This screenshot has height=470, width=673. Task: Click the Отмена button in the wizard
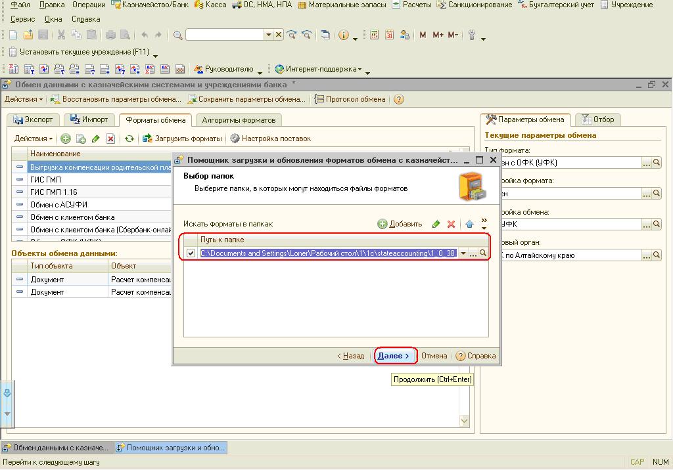[434, 356]
